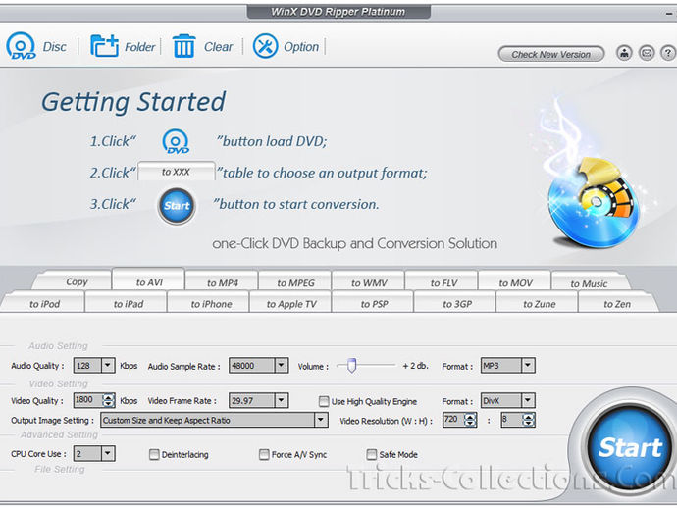Open the to iPad tab
677x508 pixels.
[128, 303]
